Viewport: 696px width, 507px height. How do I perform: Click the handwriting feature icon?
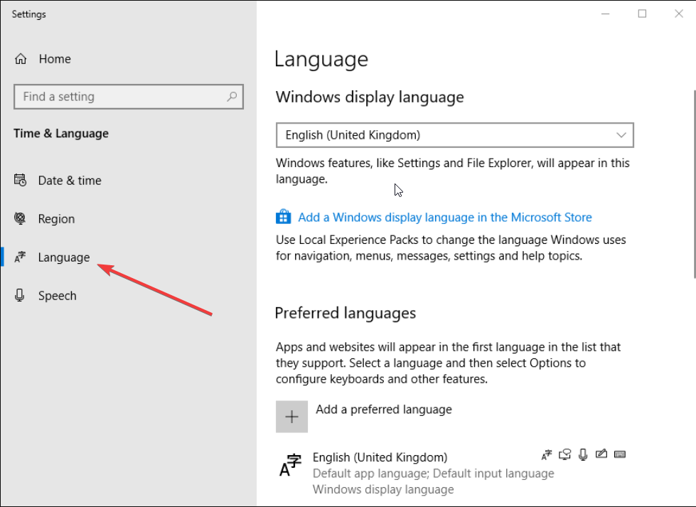coord(601,454)
